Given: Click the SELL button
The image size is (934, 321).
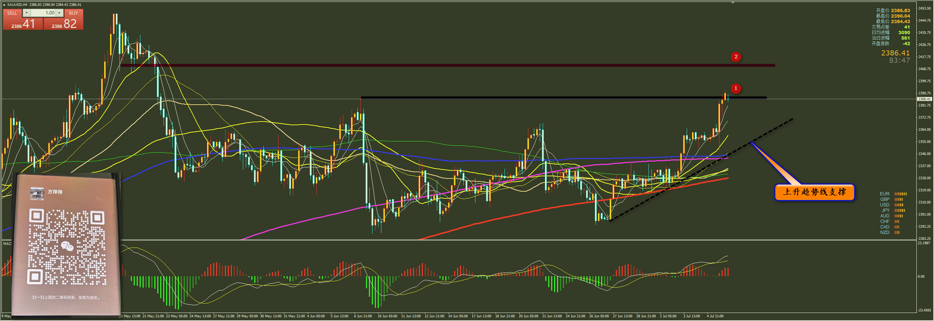Looking at the screenshot, I should (x=12, y=13).
